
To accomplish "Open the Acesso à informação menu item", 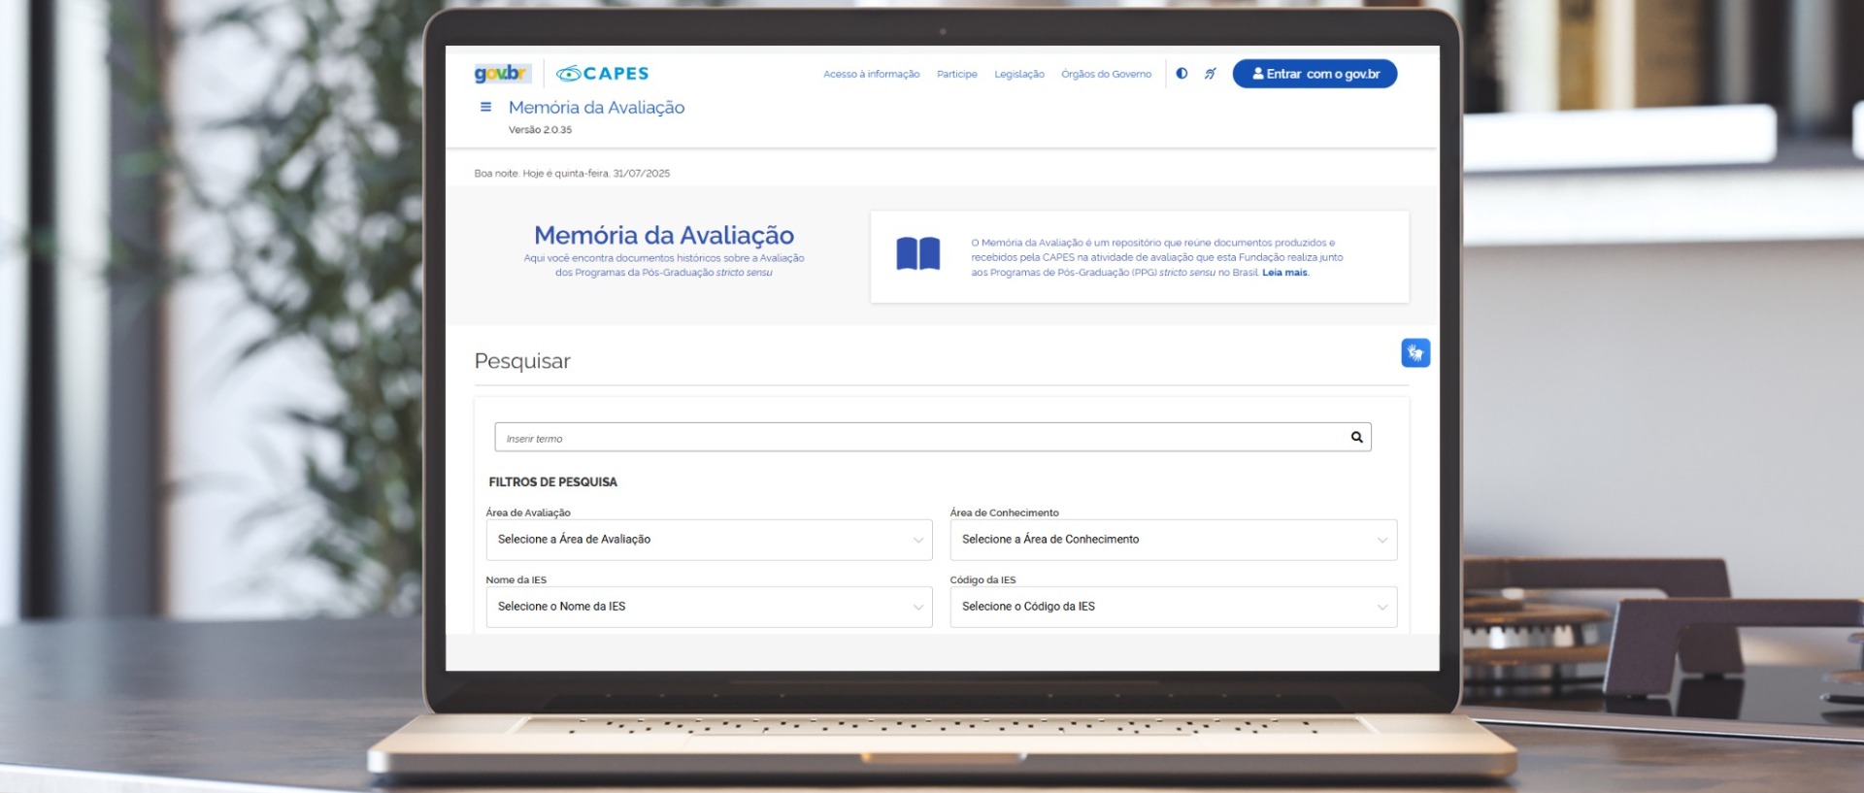I will coord(871,75).
